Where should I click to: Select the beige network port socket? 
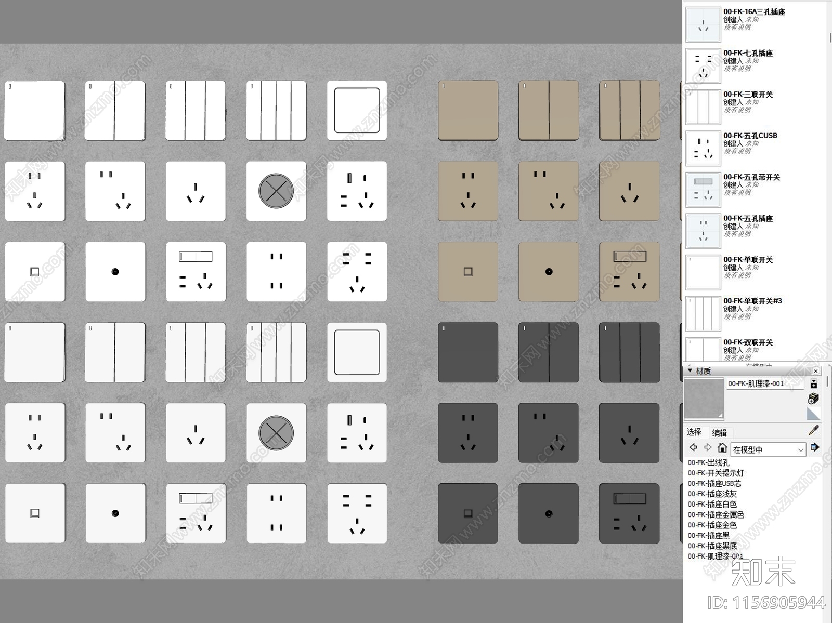(468, 272)
